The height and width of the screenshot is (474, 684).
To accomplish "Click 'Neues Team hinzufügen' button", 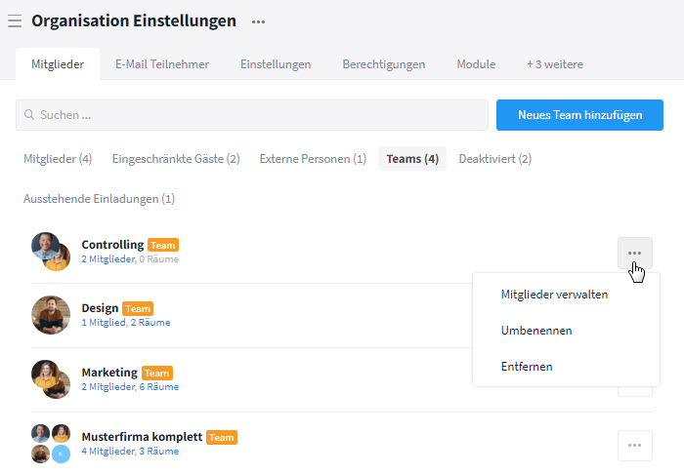I will [x=579, y=115].
